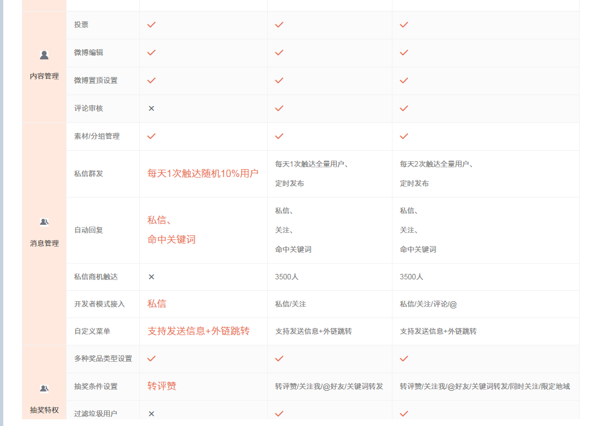This screenshot has width=596, height=426.
Task: Click the 投票 feature label
Action: click(x=81, y=25)
